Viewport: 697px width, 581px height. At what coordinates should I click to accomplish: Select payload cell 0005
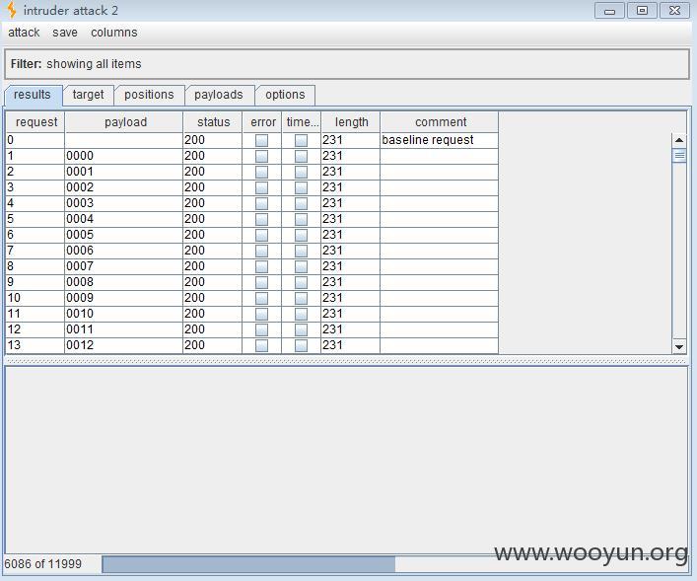[x=123, y=235]
